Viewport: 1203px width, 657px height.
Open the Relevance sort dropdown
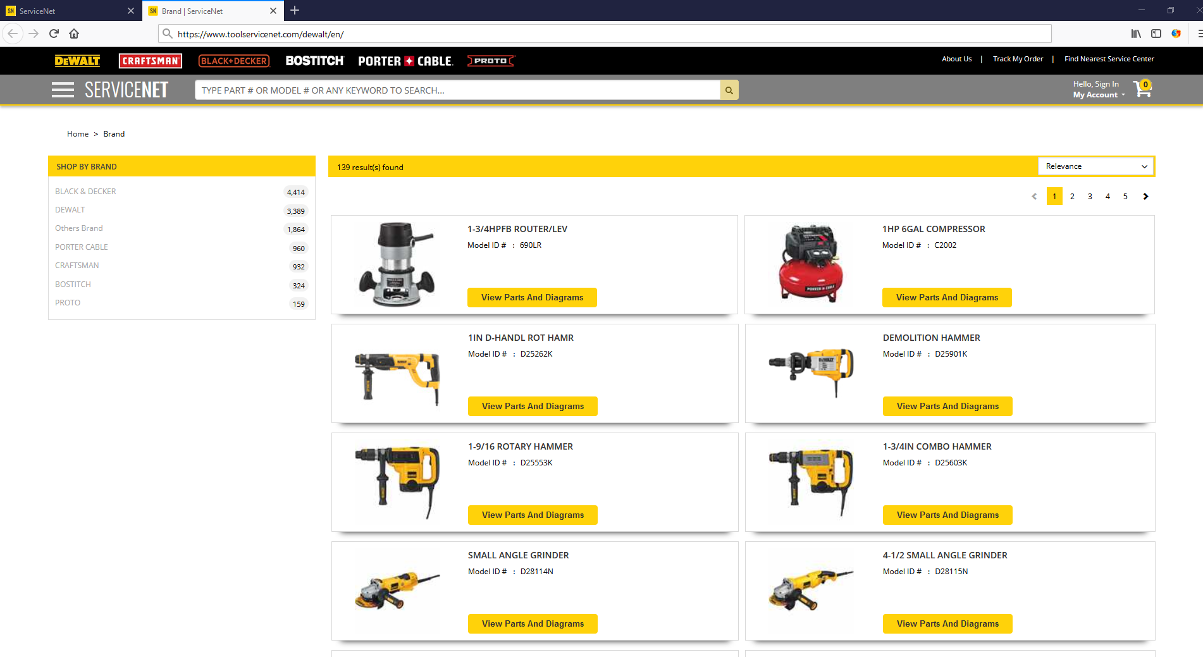[1095, 166]
